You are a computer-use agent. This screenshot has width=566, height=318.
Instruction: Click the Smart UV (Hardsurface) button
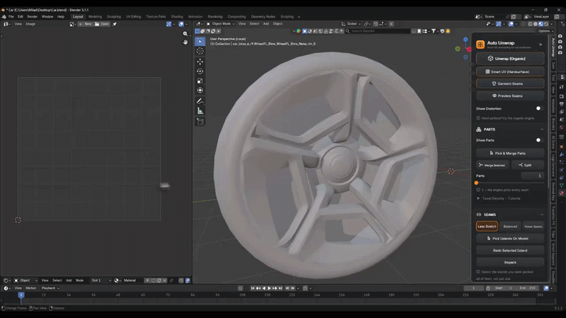tap(510, 72)
